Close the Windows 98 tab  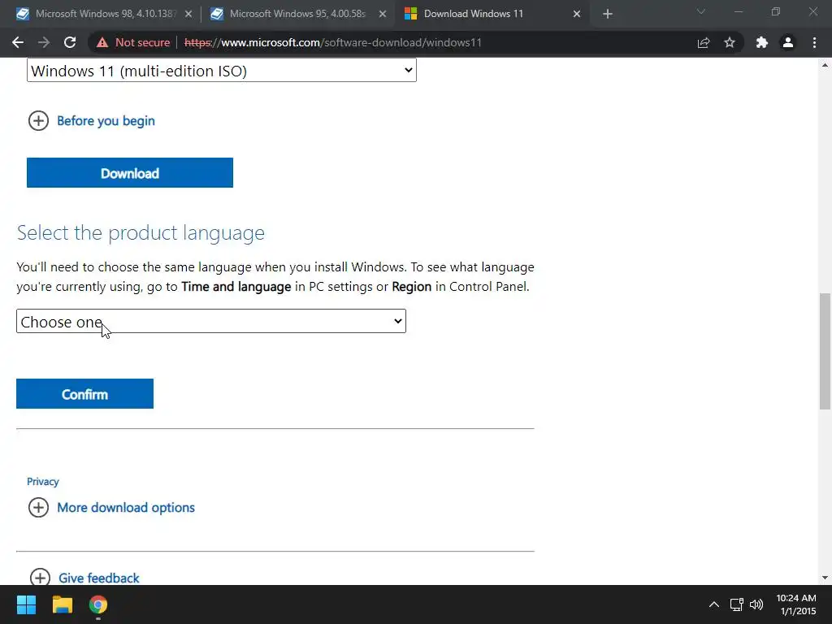(188, 14)
